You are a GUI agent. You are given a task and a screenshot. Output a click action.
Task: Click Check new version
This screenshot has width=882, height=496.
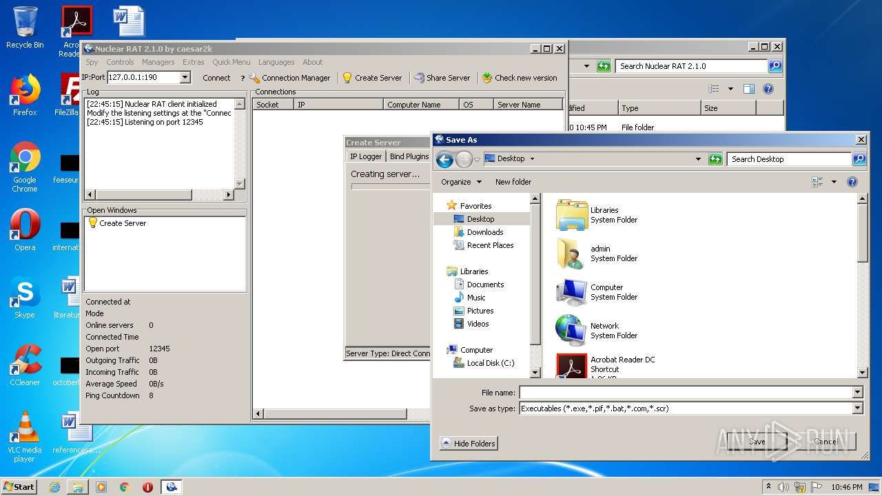[x=520, y=78]
